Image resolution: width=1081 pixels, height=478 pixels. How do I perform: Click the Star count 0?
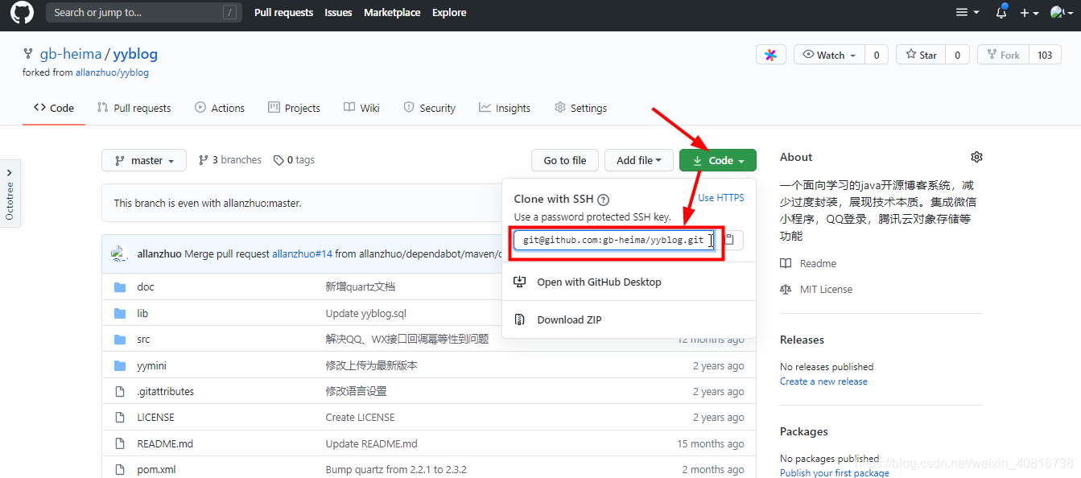(x=956, y=55)
